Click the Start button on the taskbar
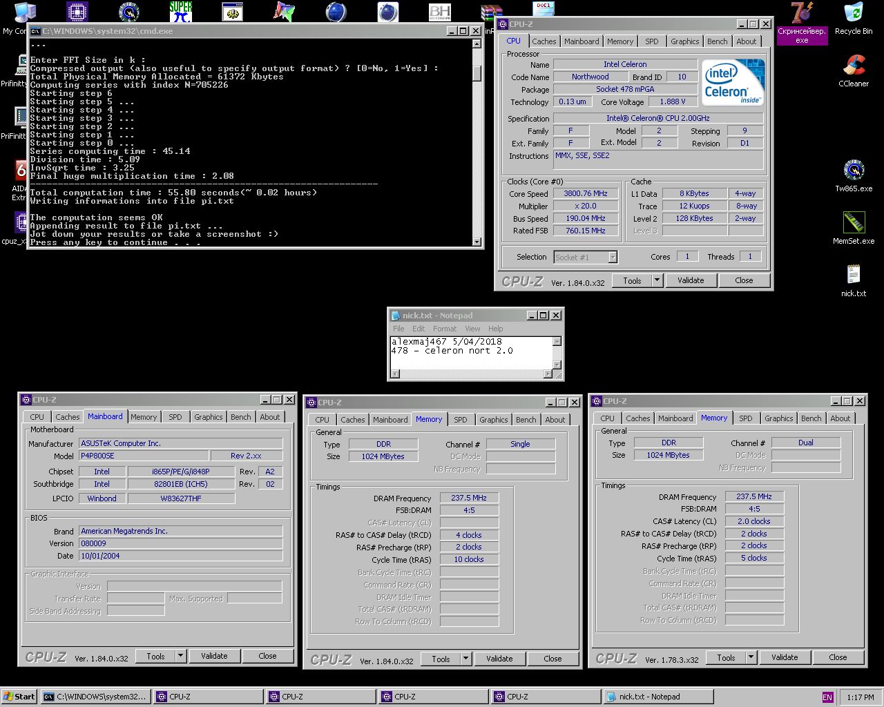 click(x=19, y=697)
